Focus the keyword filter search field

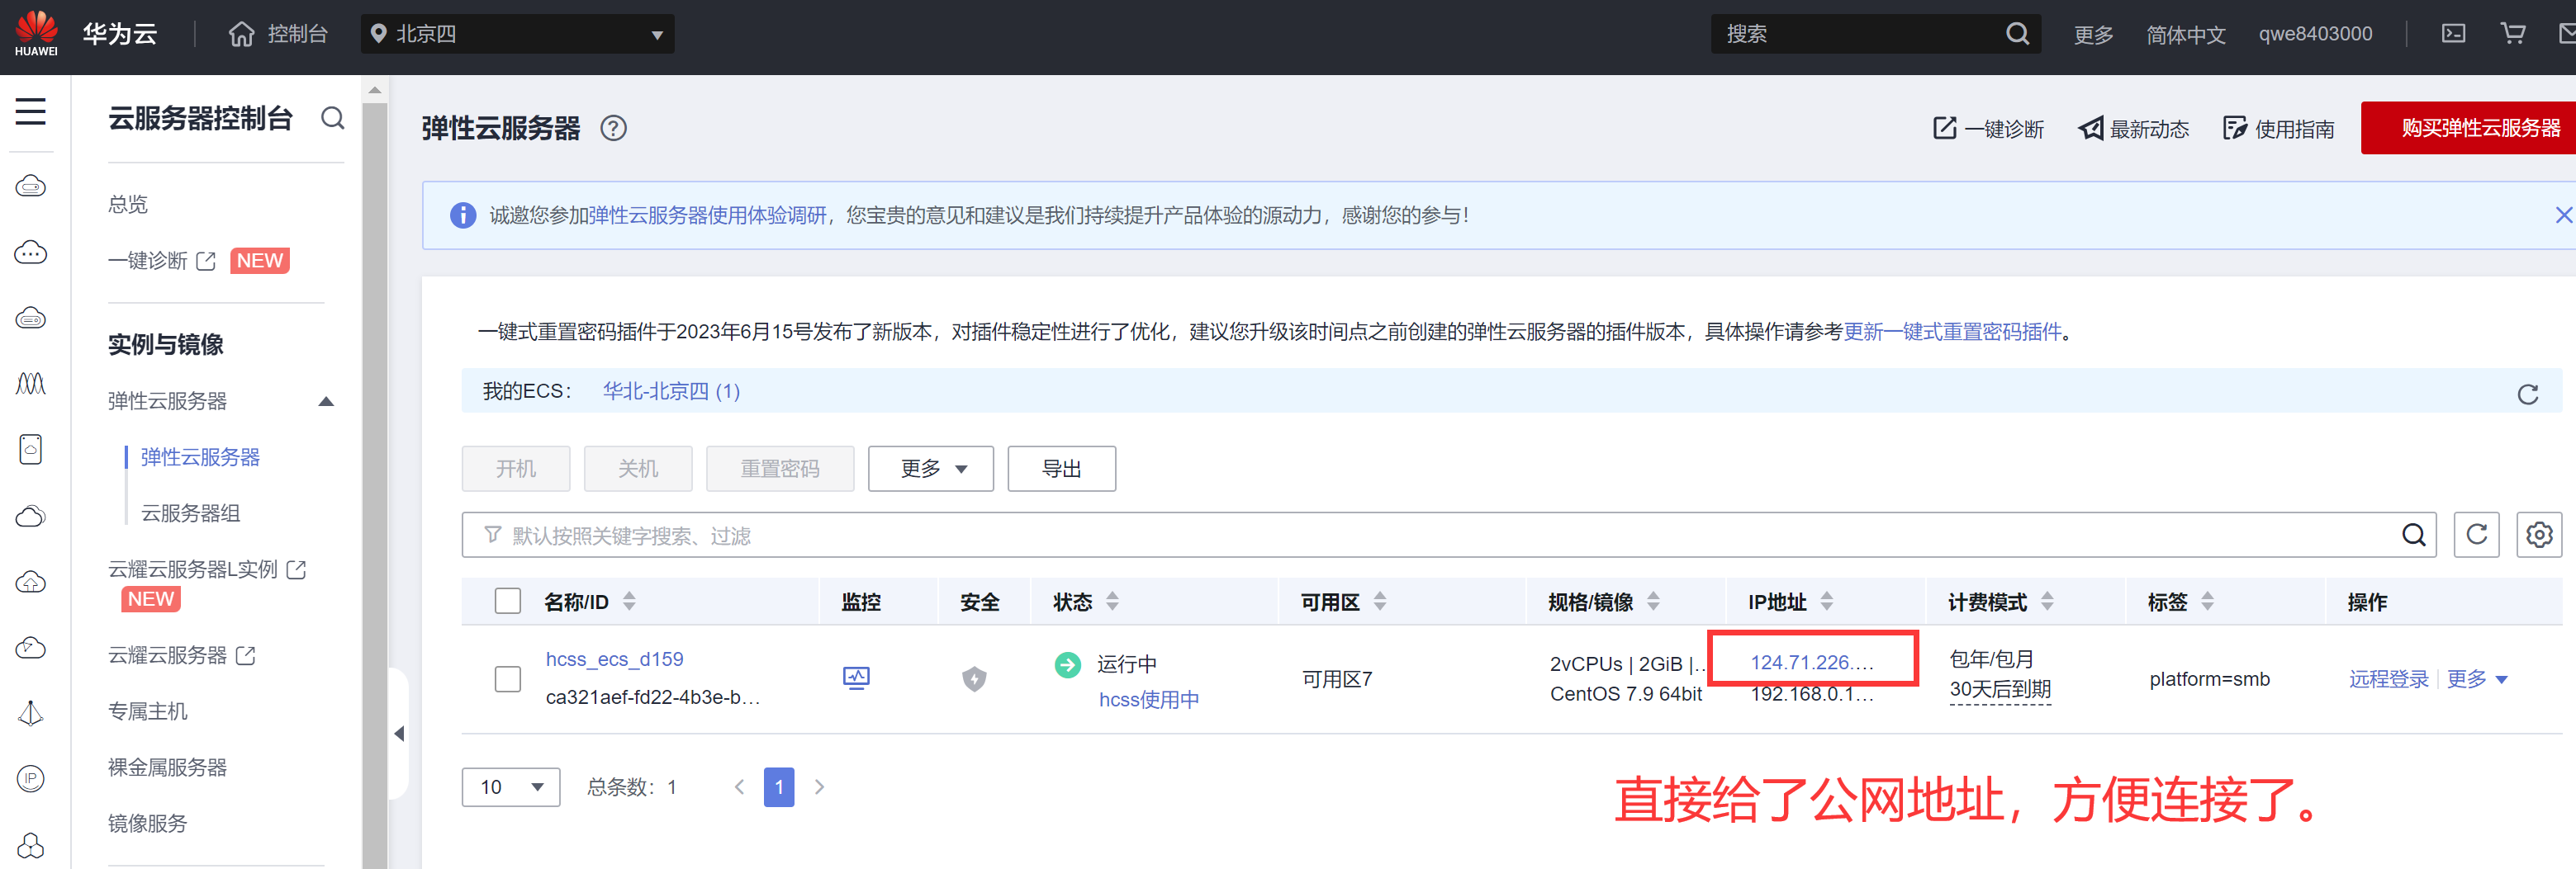pyautogui.click(x=1448, y=535)
